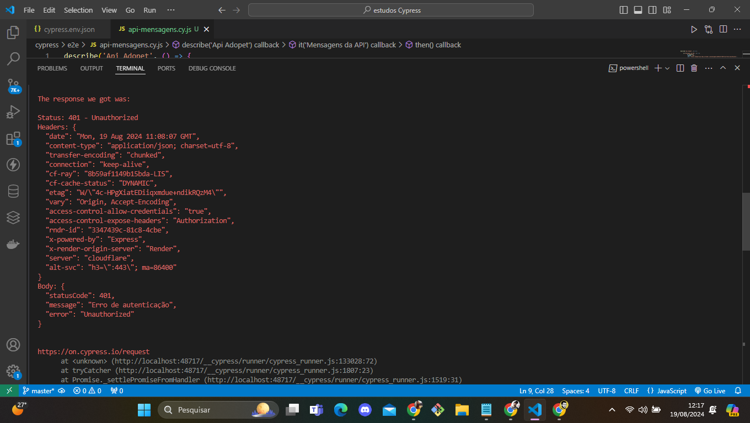The height and width of the screenshot is (423, 750).
Task: Open the stacked layers icon in the activity bar
Action: [x=13, y=218]
